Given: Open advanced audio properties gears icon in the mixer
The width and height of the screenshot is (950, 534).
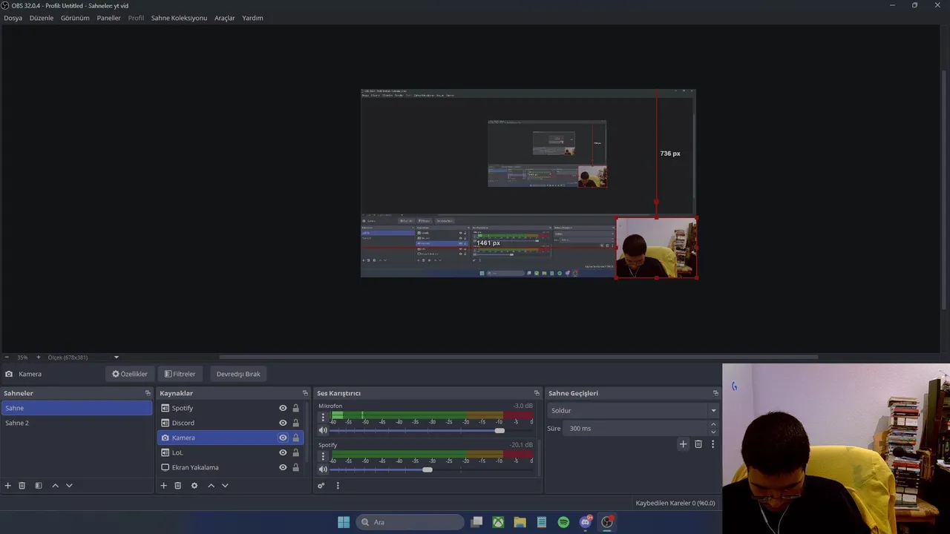Looking at the screenshot, I should (321, 486).
